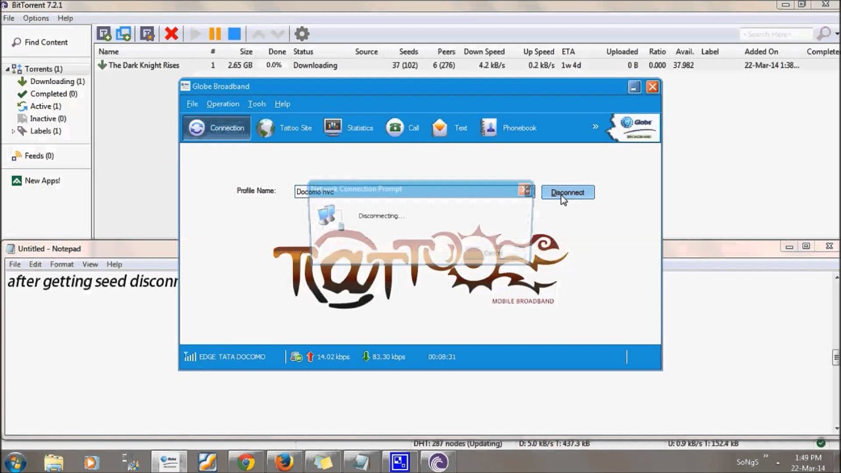
Task: Collapse the Torrents tree node
Action: coord(8,69)
